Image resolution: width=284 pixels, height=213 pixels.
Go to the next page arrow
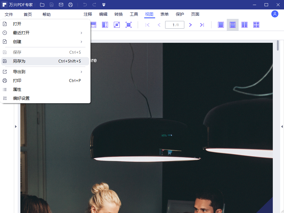pyautogui.click(x=191, y=25)
